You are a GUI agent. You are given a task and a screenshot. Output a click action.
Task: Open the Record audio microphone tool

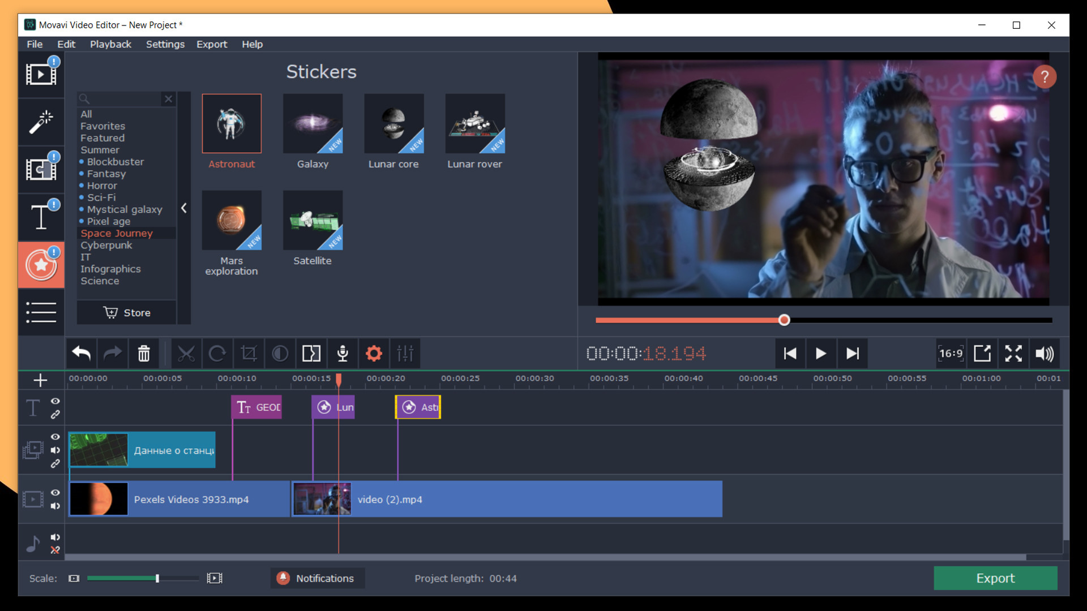343,353
